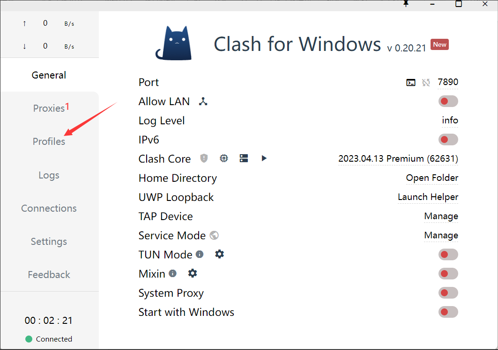Screen dimensions: 498x350
Task: Change the Log Level info value
Action: [x=450, y=121]
